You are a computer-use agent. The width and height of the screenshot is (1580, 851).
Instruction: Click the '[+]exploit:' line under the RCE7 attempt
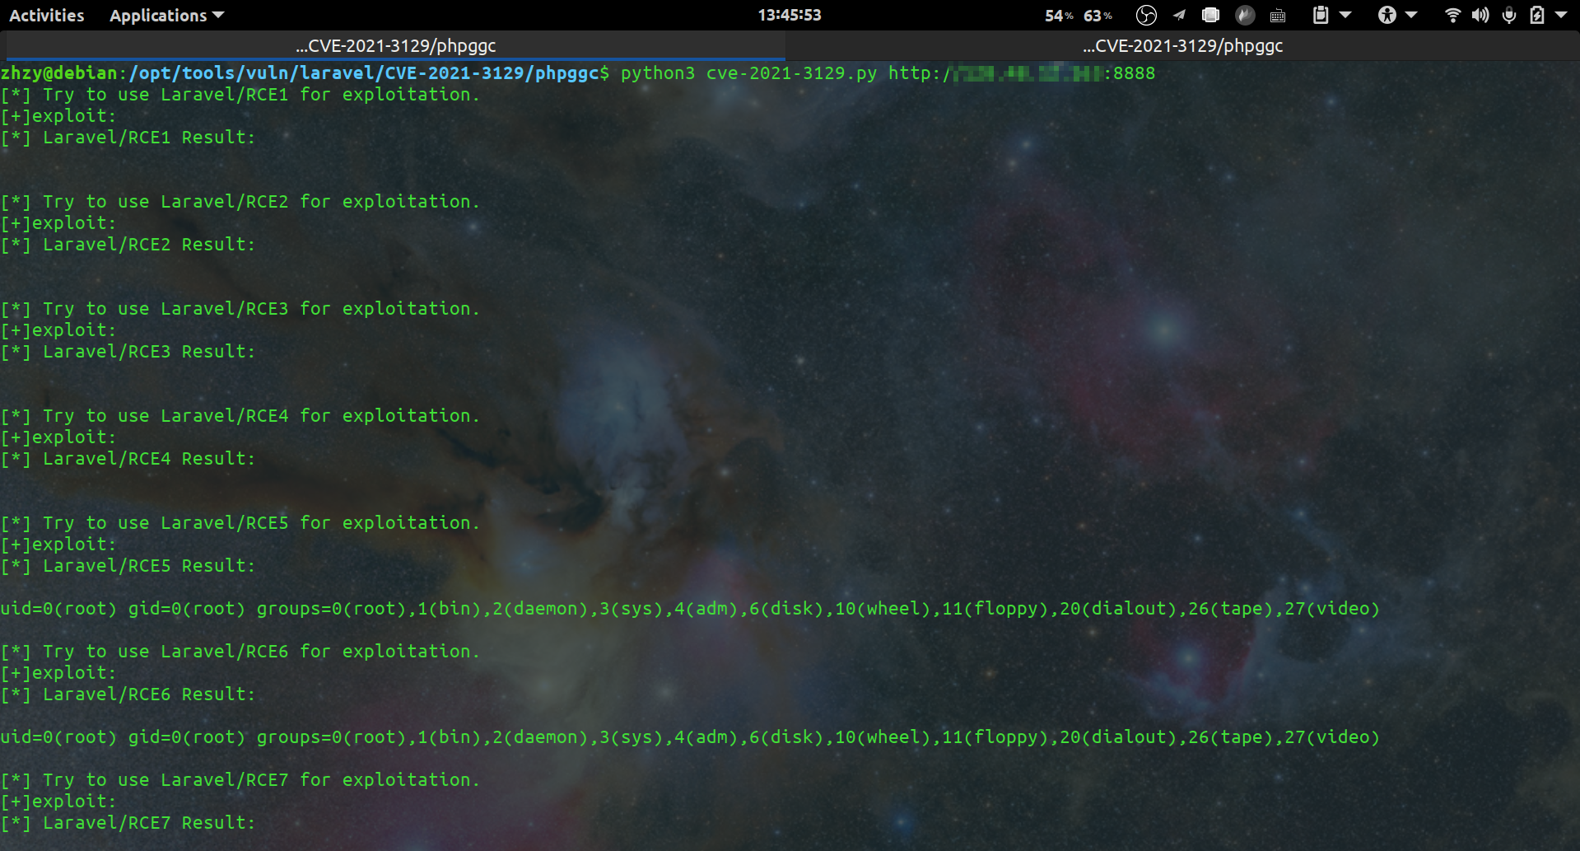pyautogui.click(x=58, y=802)
